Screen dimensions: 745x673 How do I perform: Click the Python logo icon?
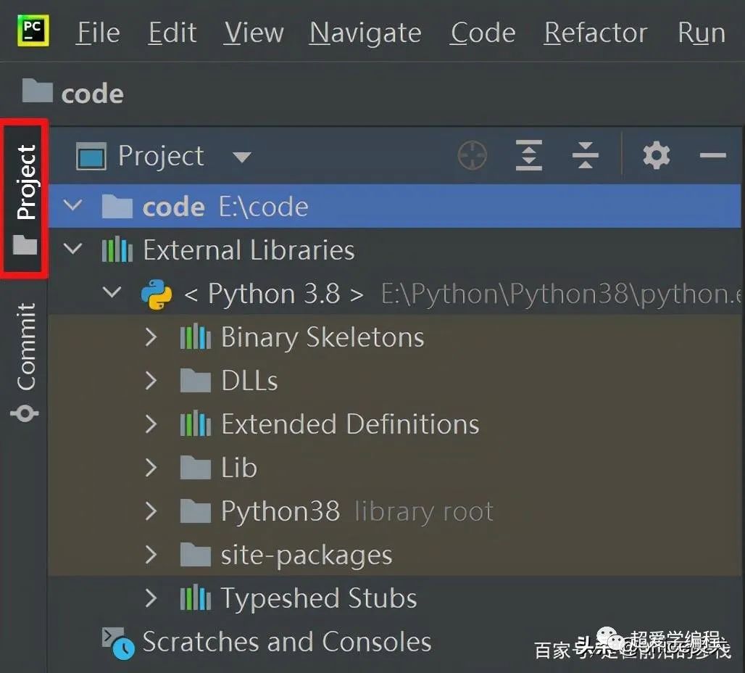(157, 294)
